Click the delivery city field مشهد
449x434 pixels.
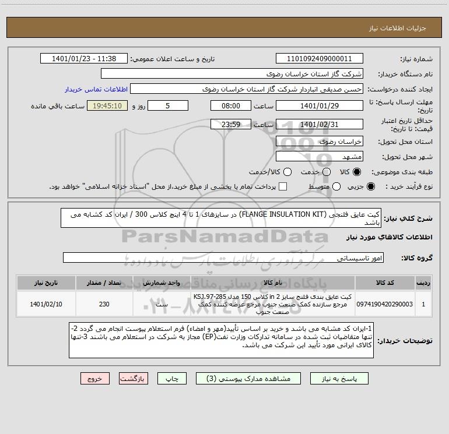click(x=320, y=157)
